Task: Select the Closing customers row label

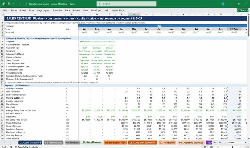Action: (15, 98)
